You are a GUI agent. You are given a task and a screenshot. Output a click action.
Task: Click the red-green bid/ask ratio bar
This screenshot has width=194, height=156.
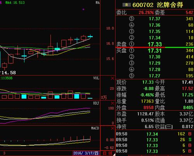[x=154, y=48]
